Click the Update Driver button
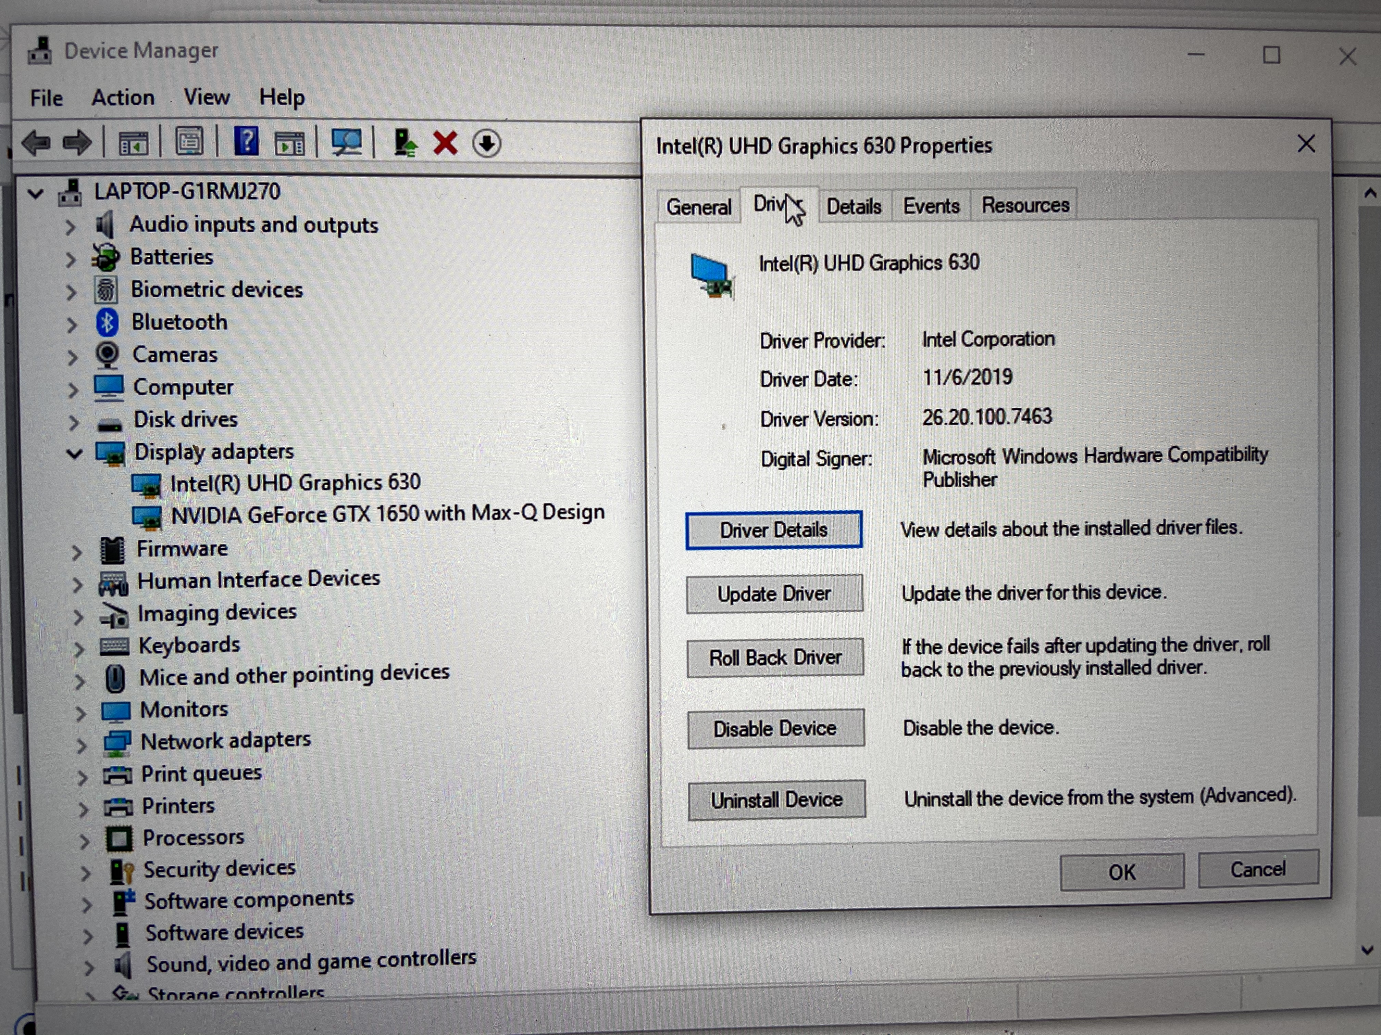This screenshot has width=1381, height=1035. (x=774, y=593)
